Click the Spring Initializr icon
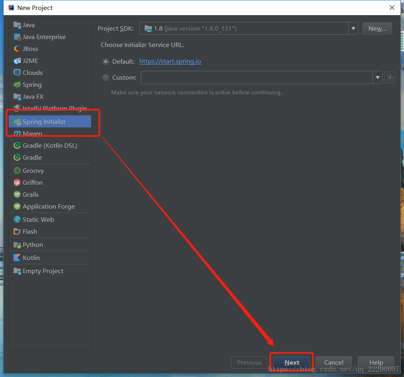The height and width of the screenshot is (377, 404). 17,121
